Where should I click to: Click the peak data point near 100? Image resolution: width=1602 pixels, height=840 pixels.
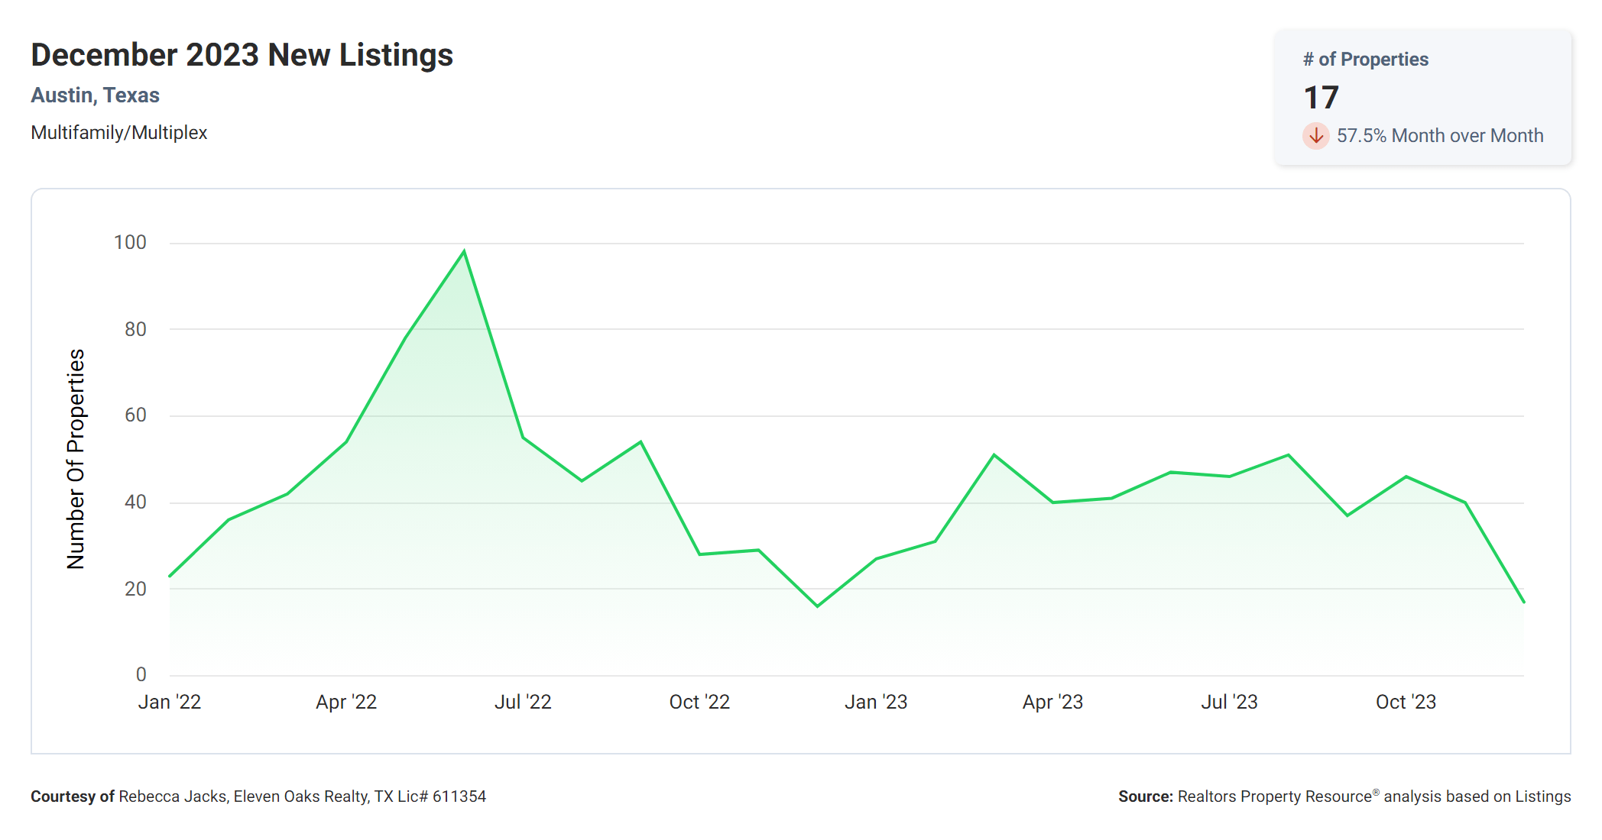pos(464,251)
